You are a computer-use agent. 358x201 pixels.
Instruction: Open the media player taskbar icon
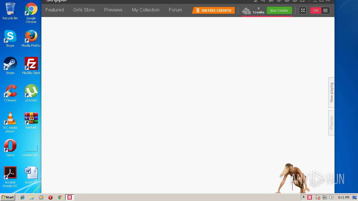click(x=41, y=197)
